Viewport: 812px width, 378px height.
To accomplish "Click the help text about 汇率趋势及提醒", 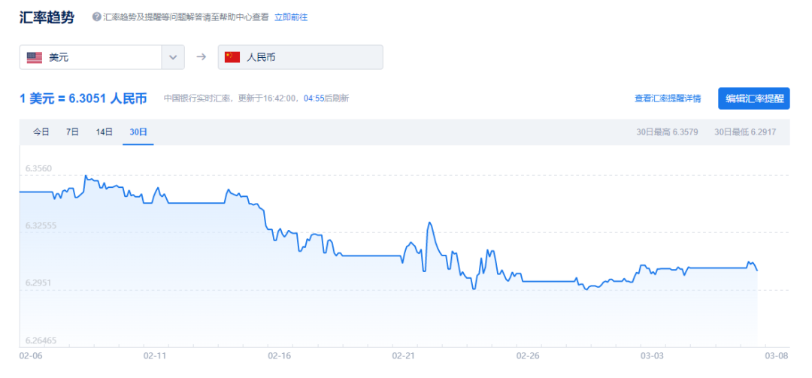I will pos(186,17).
